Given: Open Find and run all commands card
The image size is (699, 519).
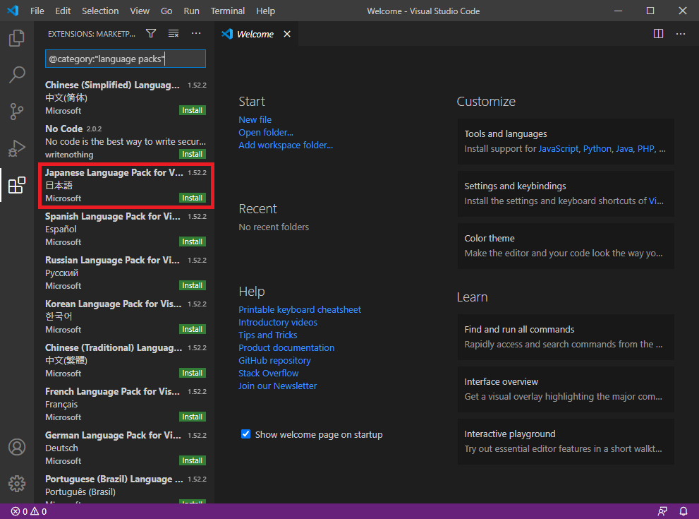Looking at the screenshot, I should [565, 337].
